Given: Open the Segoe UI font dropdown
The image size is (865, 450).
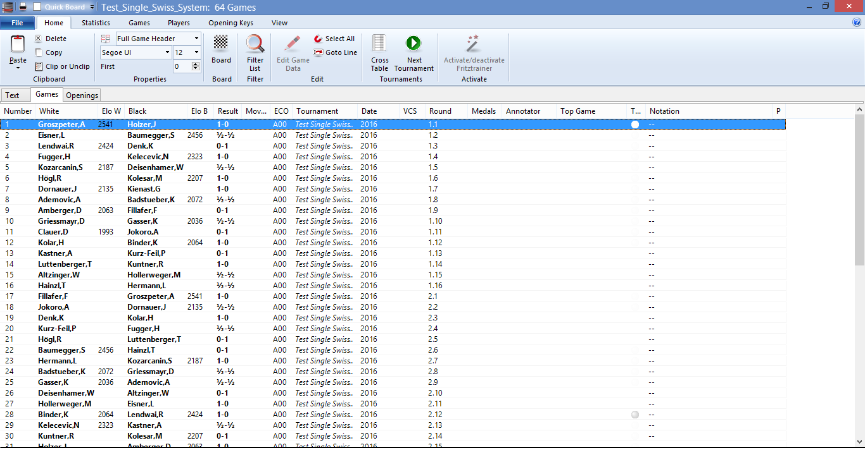Looking at the screenshot, I should coord(167,52).
